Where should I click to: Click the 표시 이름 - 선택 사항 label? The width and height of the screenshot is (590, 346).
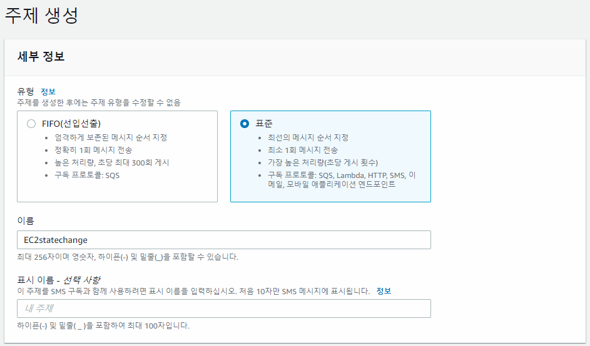point(59,280)
